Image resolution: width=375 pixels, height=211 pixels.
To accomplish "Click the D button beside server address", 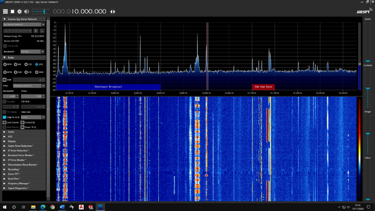I will [36, 31].
